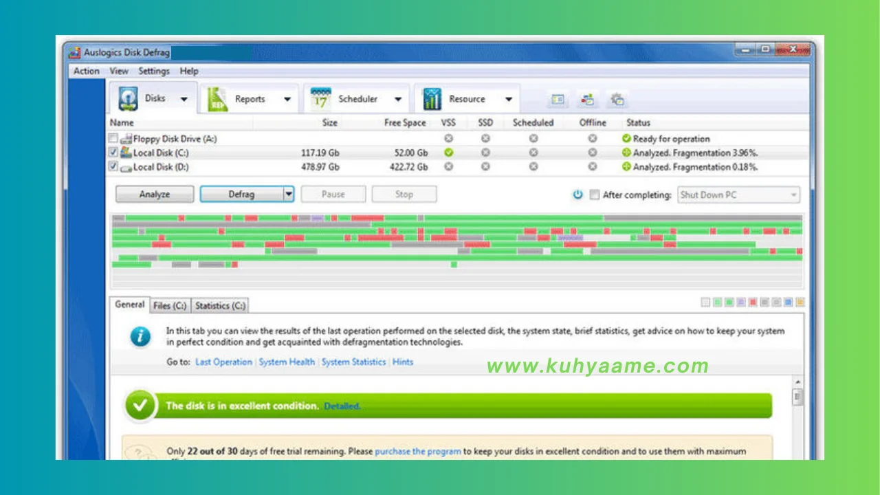Click the Offline status icon for Local Disk (D:)
880x495 pixels.
tap(593, 167)
